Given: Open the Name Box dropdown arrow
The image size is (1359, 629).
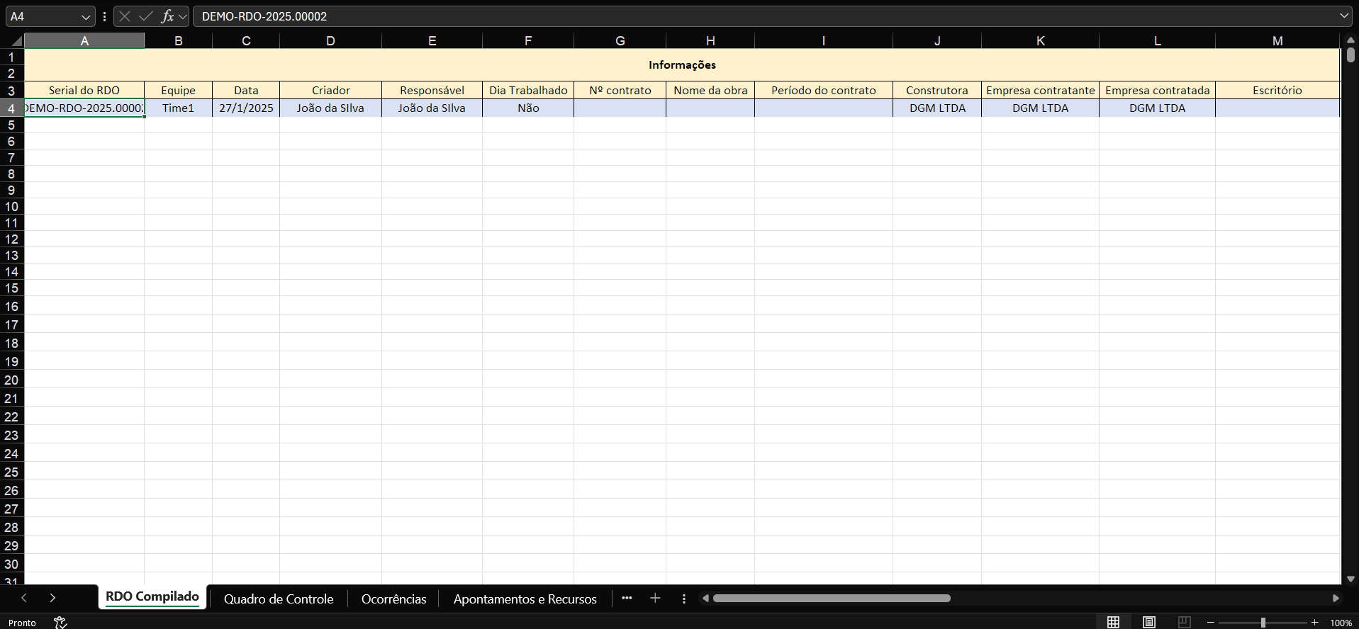Looking at the screenshot, I should coord(86,16).
